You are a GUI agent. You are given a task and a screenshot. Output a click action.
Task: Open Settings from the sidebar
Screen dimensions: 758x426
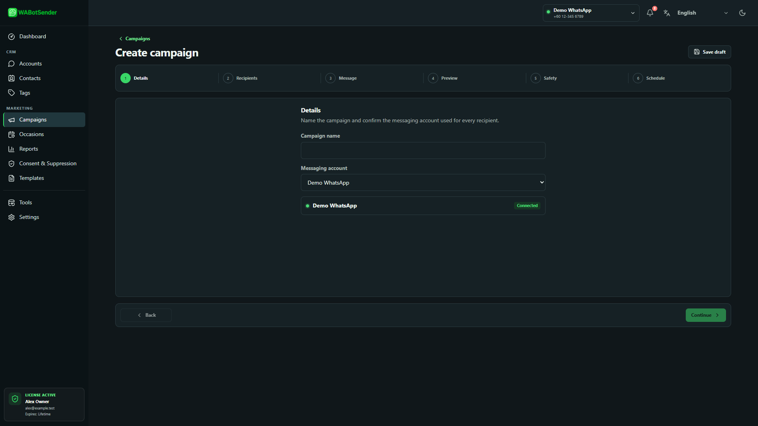(44, 217)
